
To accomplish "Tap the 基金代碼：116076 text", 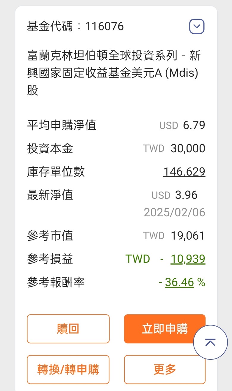I will (x=75, y=27).
